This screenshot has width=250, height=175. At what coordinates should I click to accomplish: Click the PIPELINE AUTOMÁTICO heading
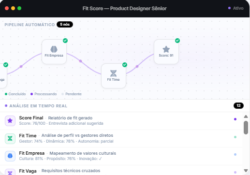[29, 25]
